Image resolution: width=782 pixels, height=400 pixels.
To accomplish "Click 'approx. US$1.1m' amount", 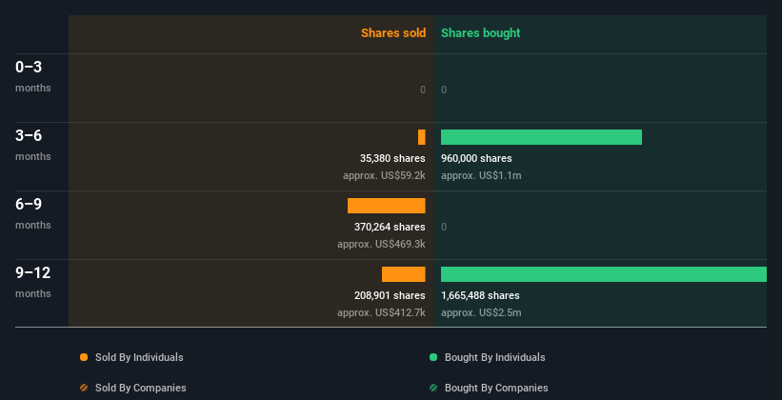I will click(481, 175).
